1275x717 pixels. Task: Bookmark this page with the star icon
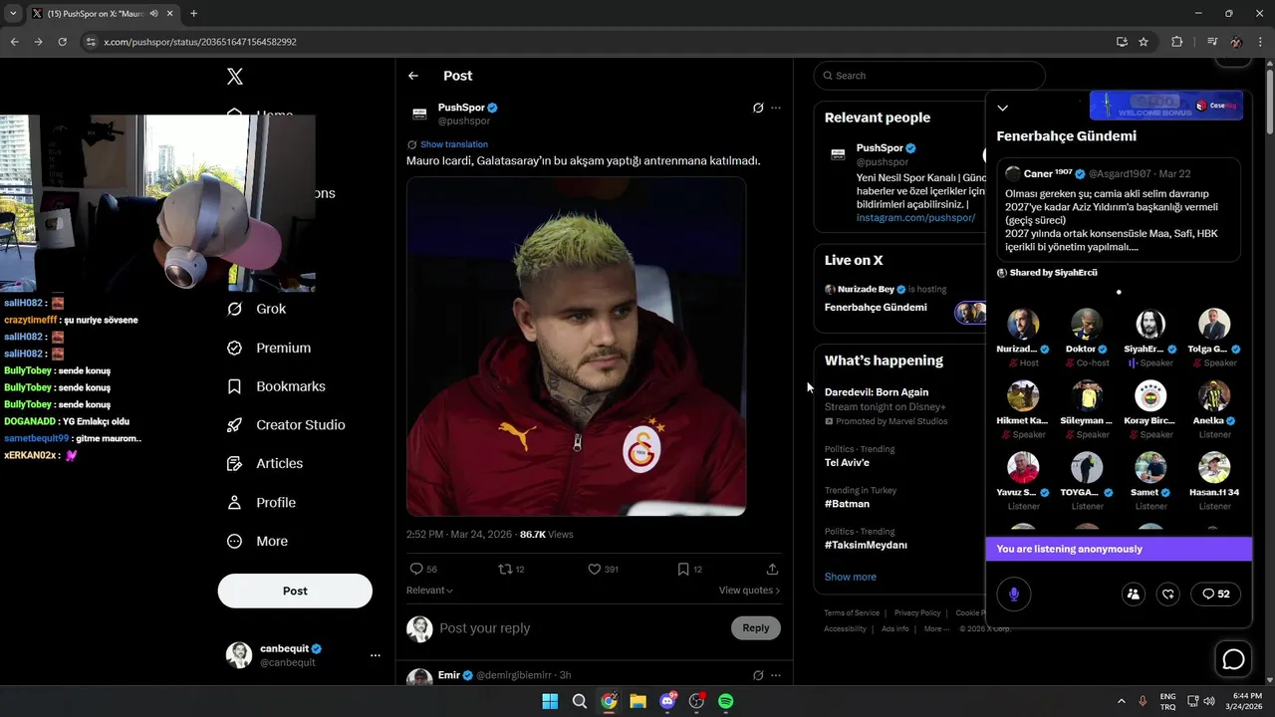point(1144,42)
